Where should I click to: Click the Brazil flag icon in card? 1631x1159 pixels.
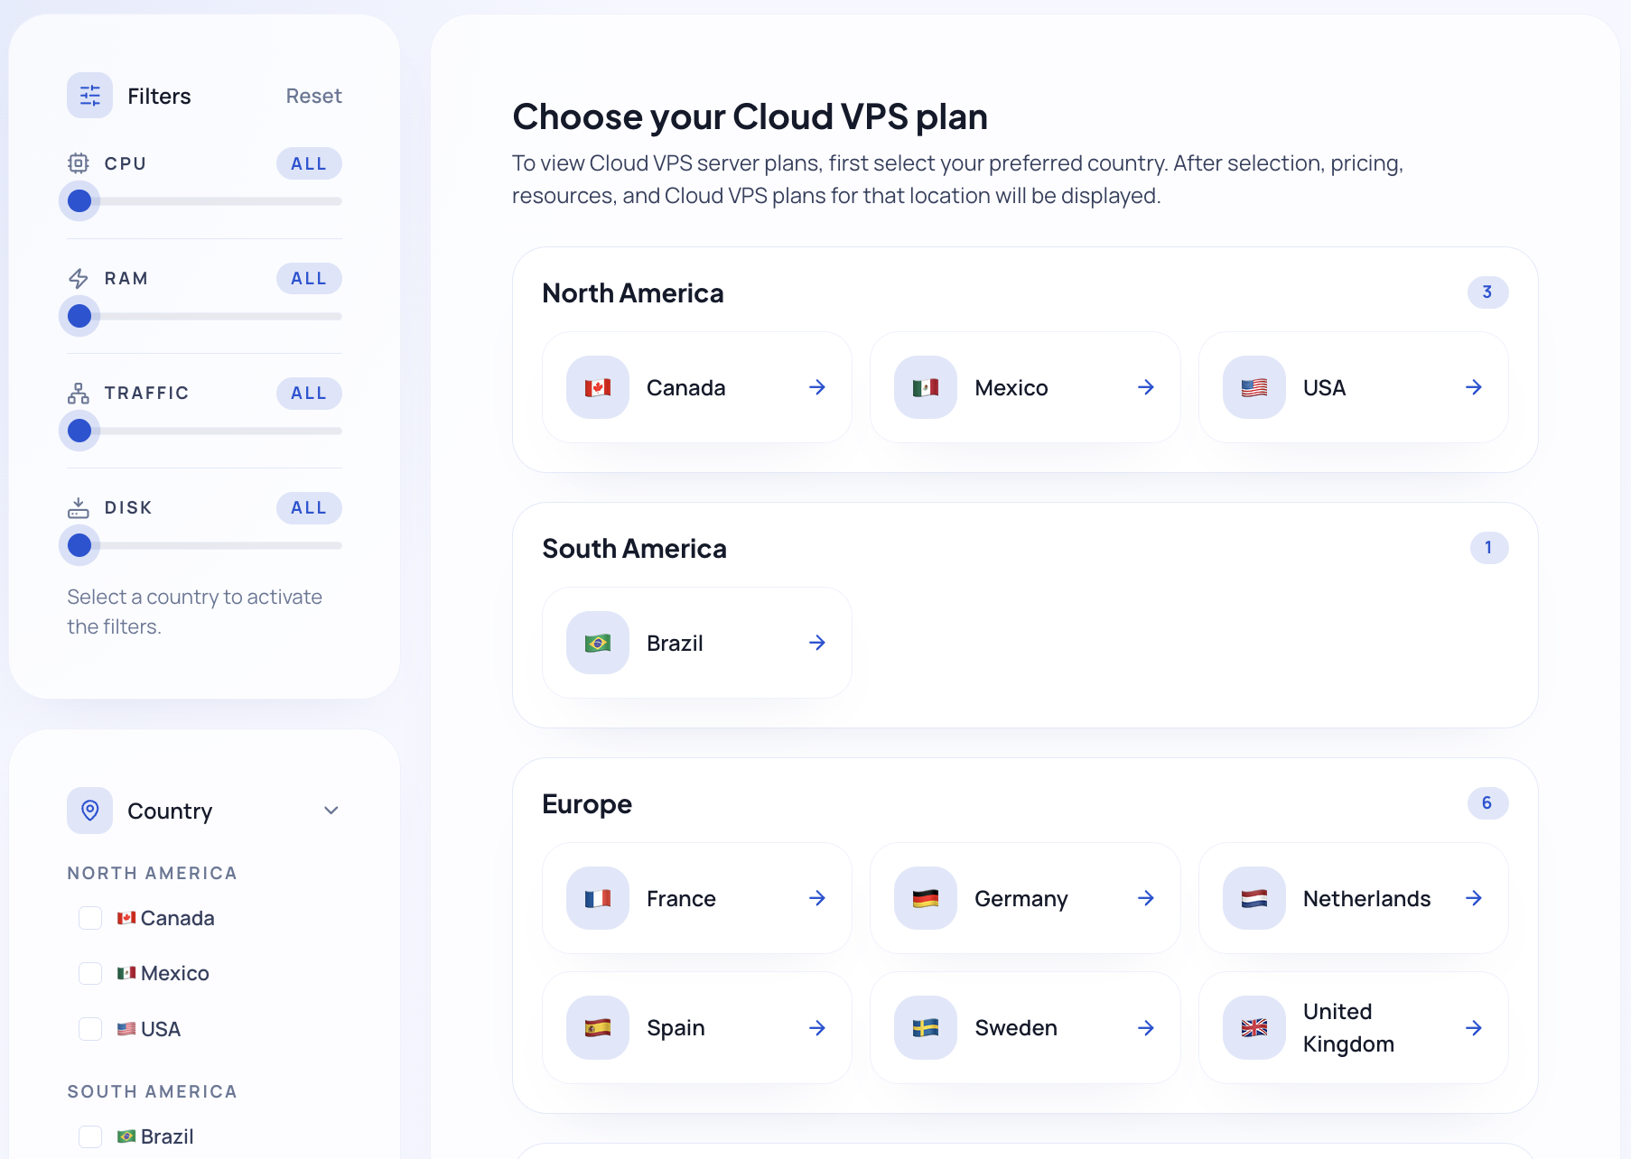[x=598, y=643]
